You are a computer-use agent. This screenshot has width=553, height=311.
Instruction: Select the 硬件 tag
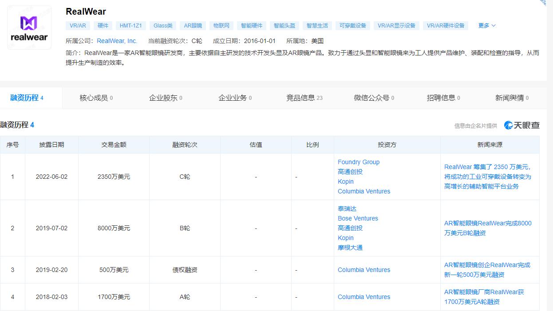point(103,26)
